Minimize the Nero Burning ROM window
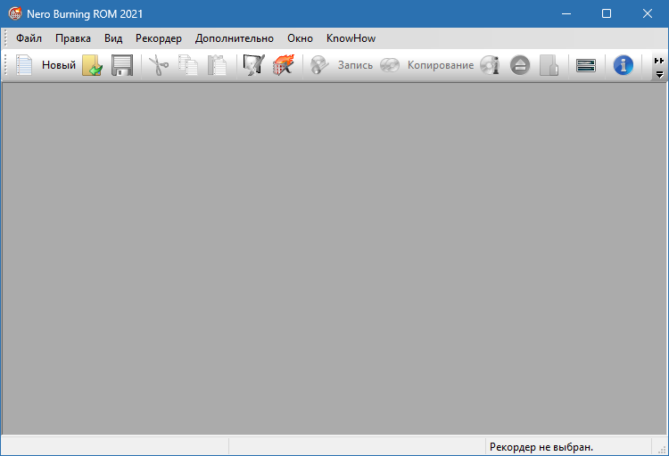Image resolution: width=669 pixels, height=456 pixels. click(x=566, y=13)
